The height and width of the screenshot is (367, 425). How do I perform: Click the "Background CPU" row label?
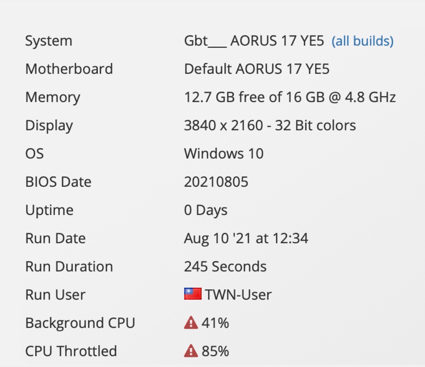[80, 323]
